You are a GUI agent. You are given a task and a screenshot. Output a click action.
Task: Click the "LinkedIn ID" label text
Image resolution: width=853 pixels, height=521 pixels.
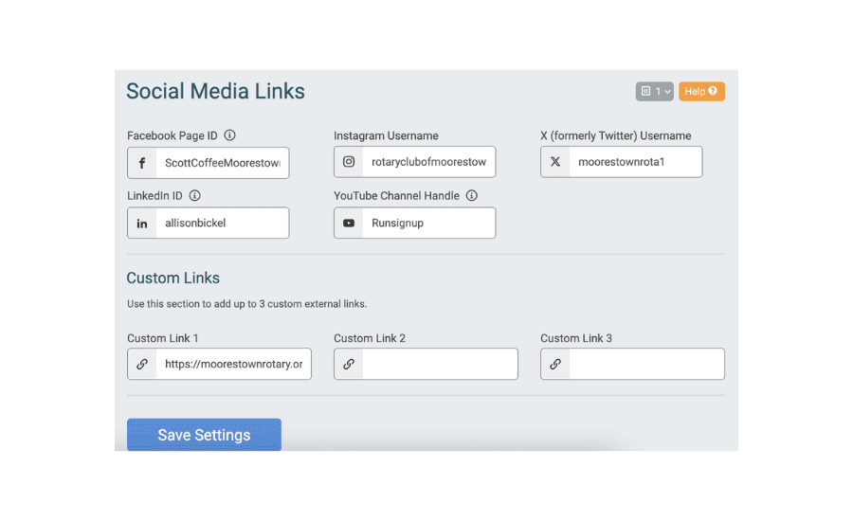click(154, 196)
